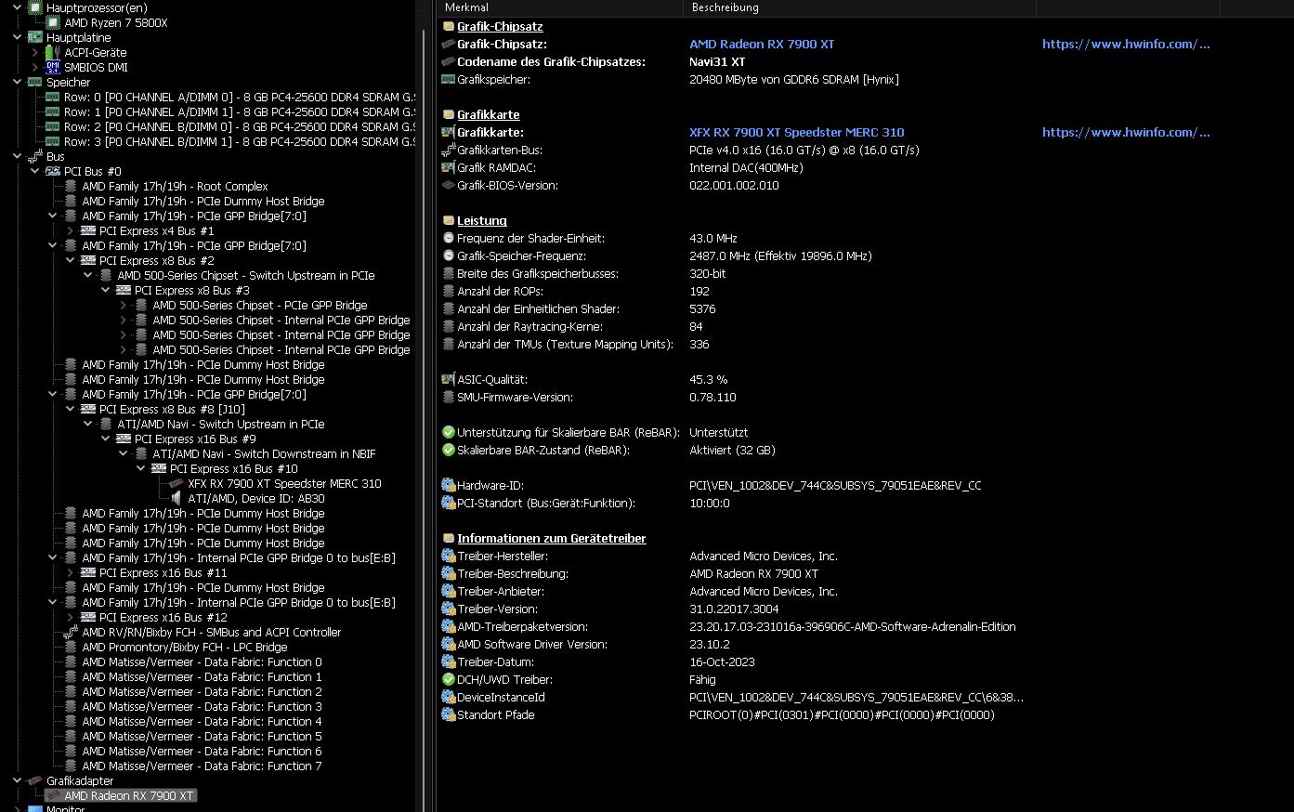Viewport: 1294px width, 812px height.
Task: Click the AMD Ryzen 7 5800X processor icon
Action: [x=53, y=22]
